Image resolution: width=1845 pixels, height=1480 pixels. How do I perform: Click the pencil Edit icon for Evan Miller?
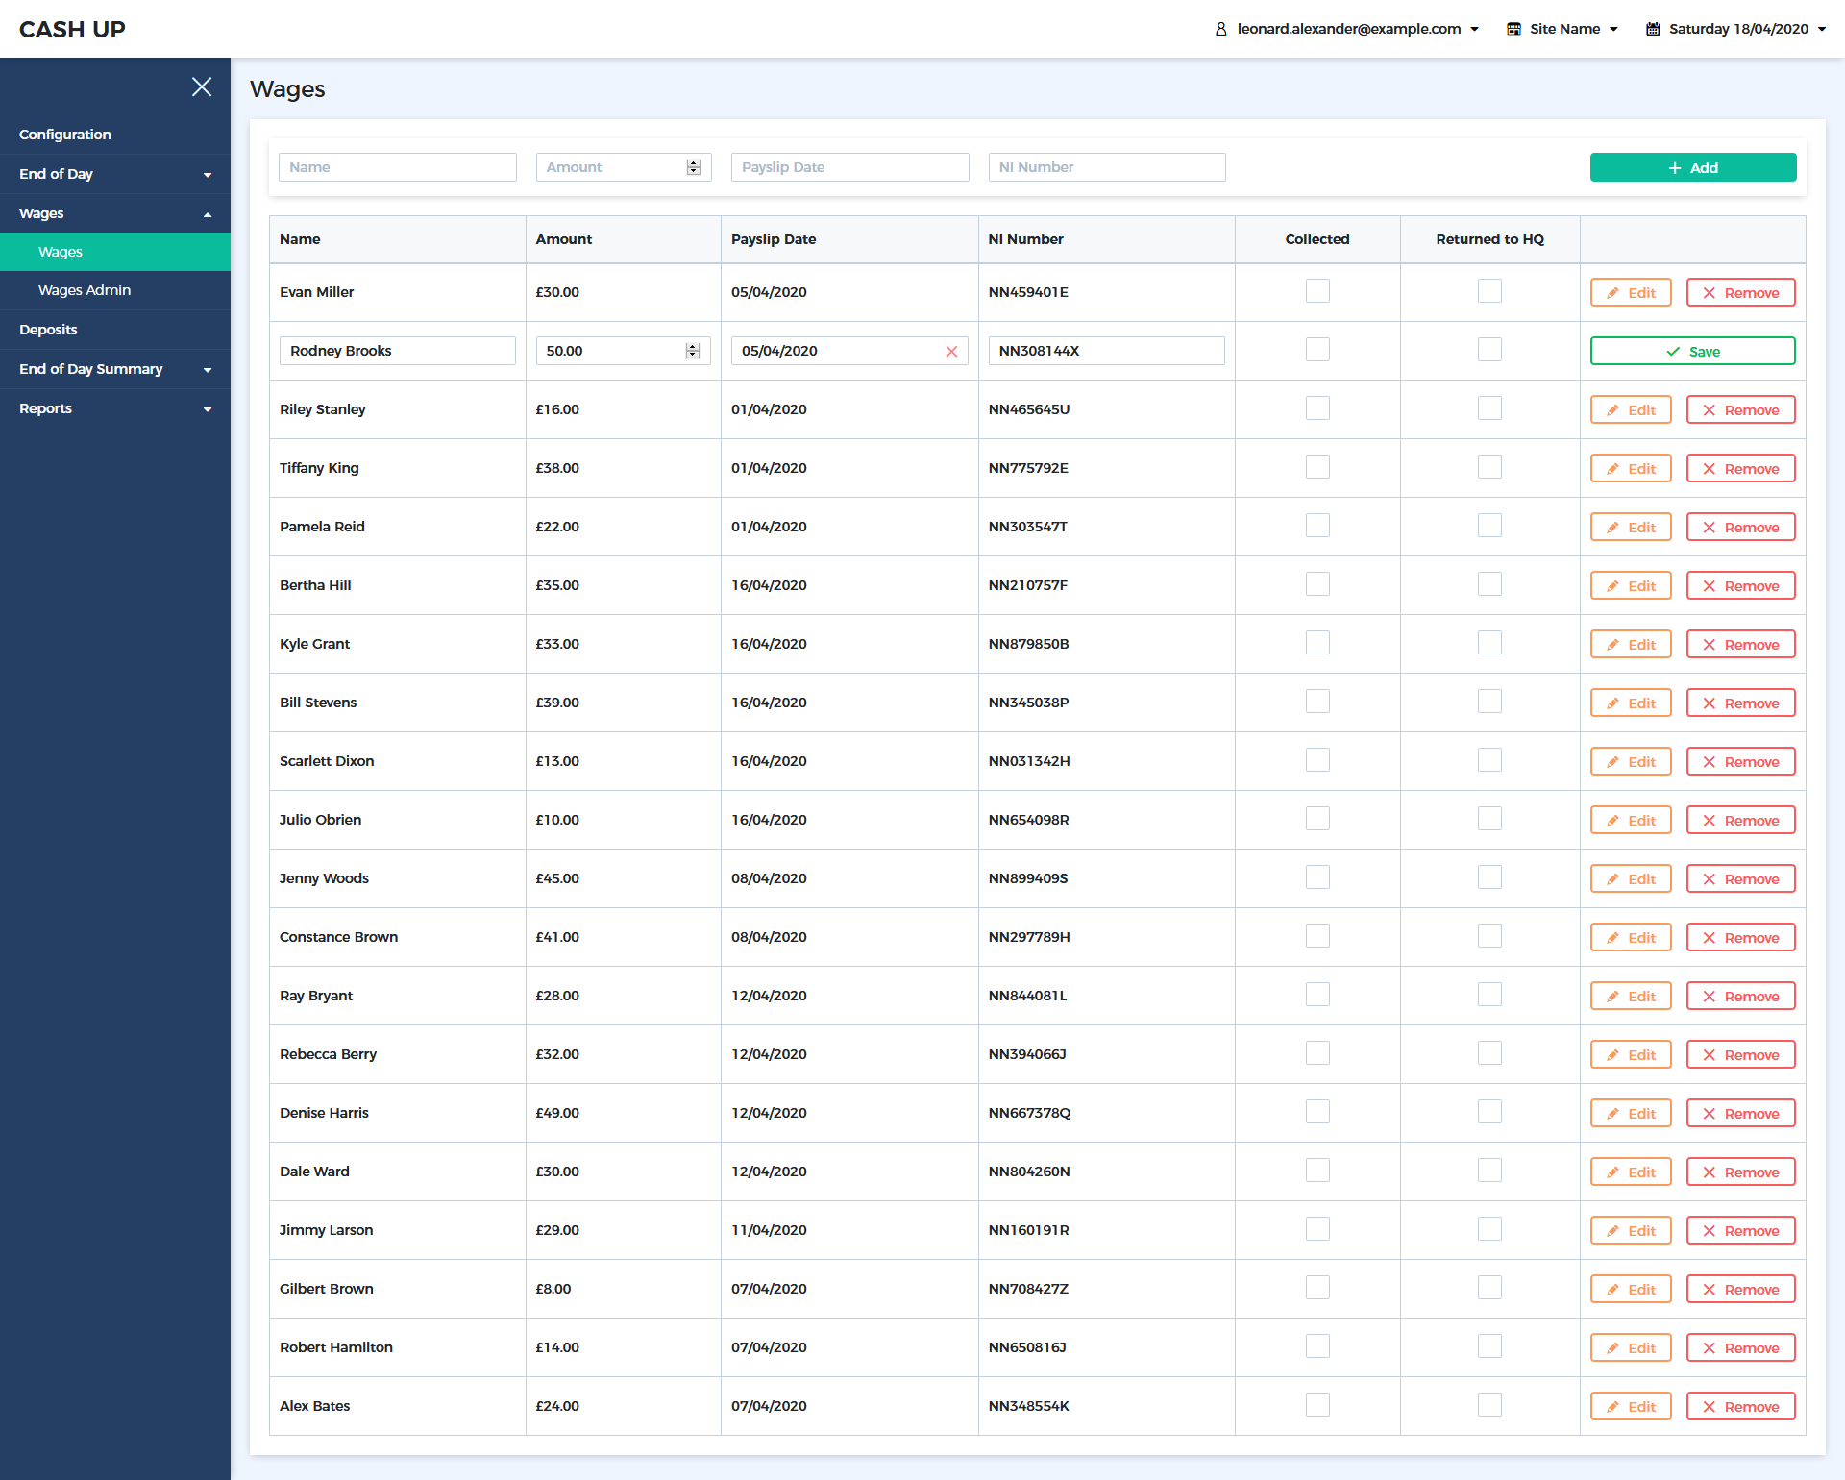(x=1613, y=293)
